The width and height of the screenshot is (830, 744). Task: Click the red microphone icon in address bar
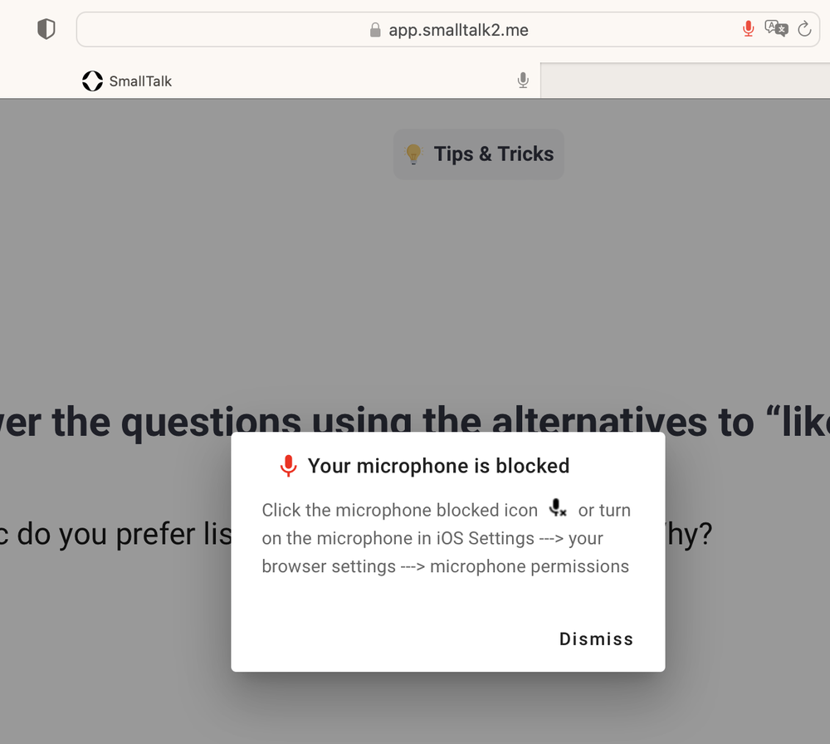point(748,30)
